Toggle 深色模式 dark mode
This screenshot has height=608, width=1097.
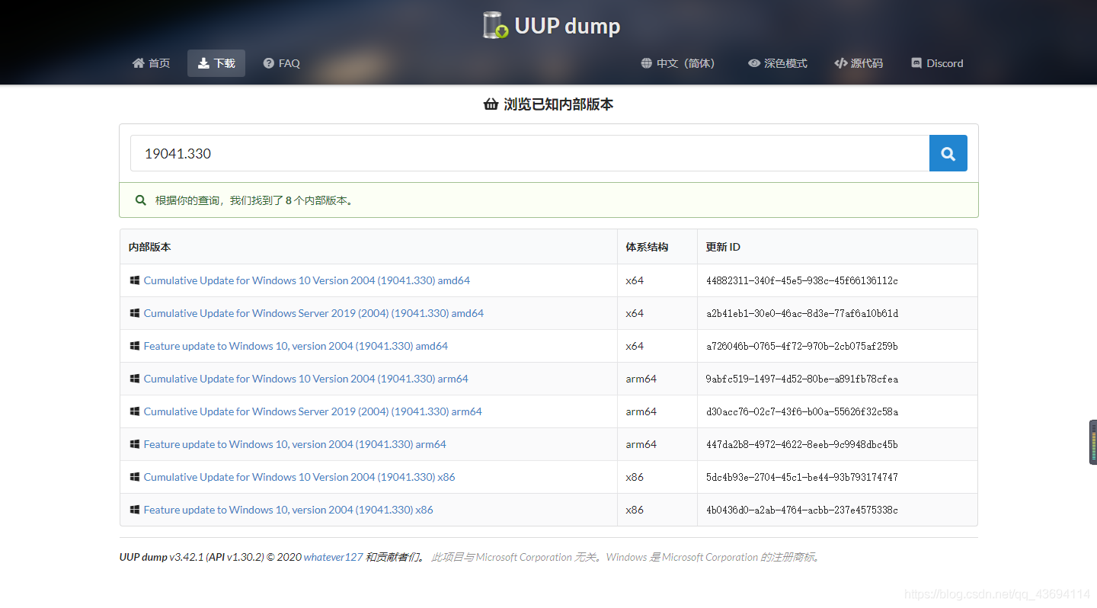(778, 63)
